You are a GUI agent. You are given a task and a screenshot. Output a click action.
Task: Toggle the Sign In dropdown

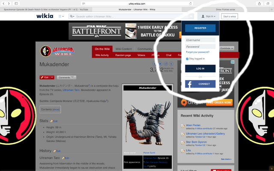[208, 16]
